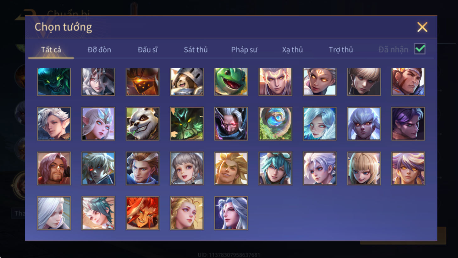Select the dark green-eyed monster hero
Image resolution: width=458 pixels, height=258 pixels.
[54, 82]
